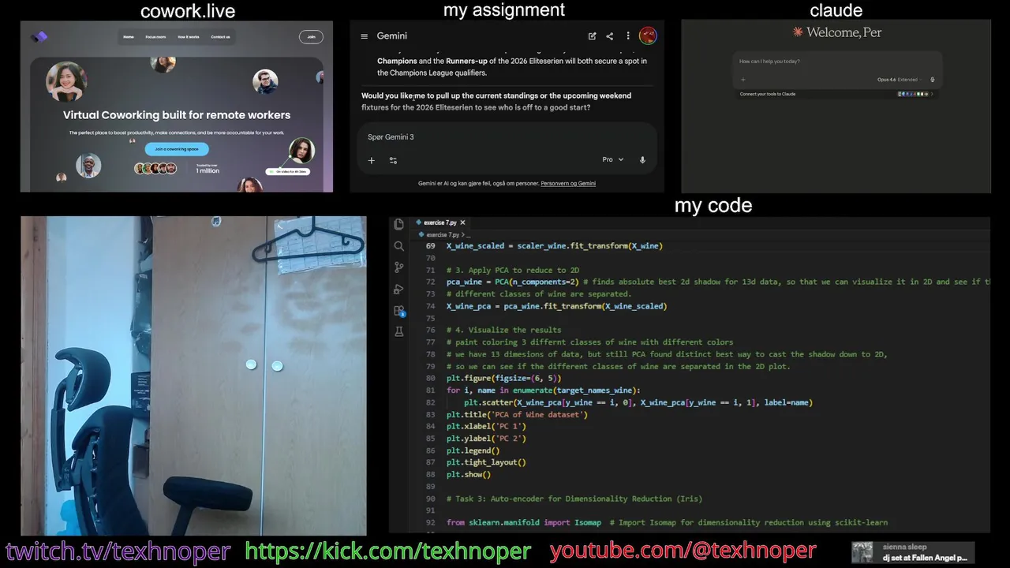Open the Opus 4.6 model selector in Claude

coord(900,80)
